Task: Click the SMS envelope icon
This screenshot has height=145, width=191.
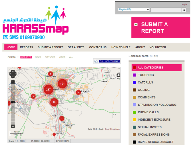Action: click(x=6, y=37)
